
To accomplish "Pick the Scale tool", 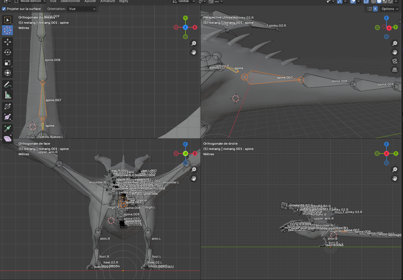I will (8, 63).
